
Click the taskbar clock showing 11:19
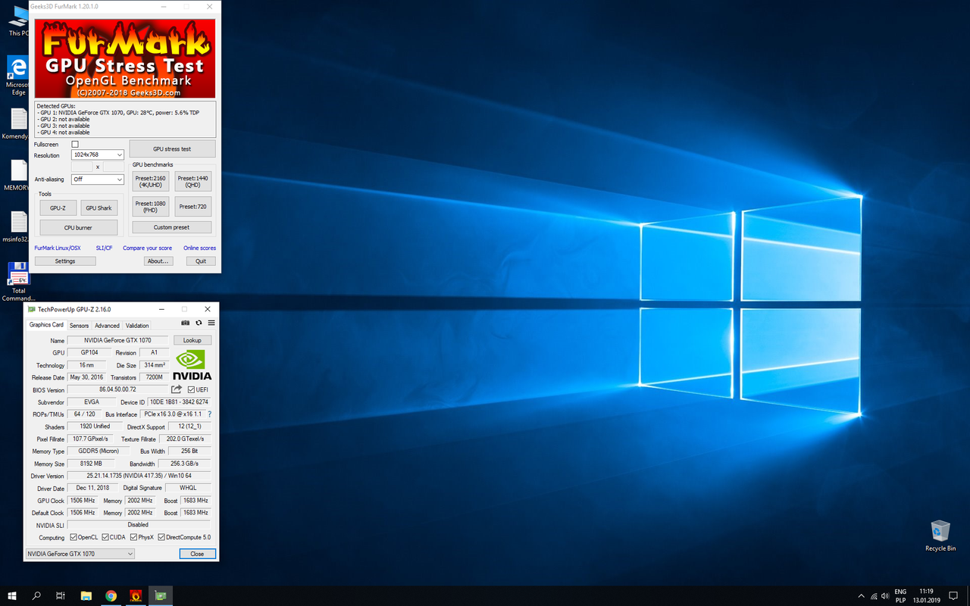926,595
